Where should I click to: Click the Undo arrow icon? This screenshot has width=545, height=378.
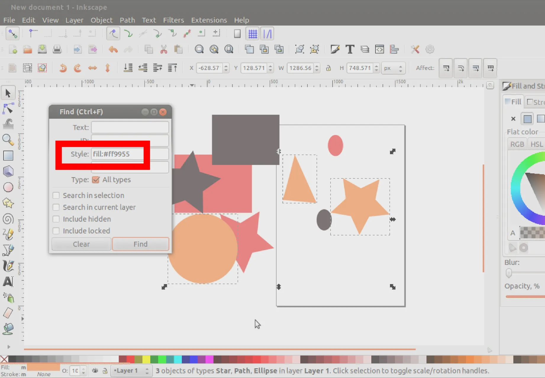[113, 49]
